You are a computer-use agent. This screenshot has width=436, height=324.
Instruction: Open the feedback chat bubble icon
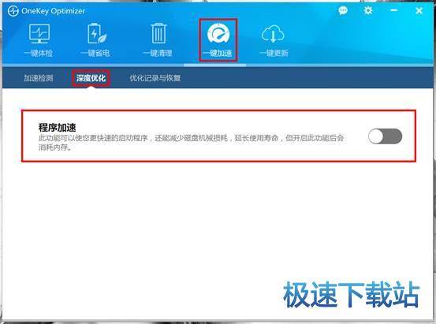pos(343,10)
